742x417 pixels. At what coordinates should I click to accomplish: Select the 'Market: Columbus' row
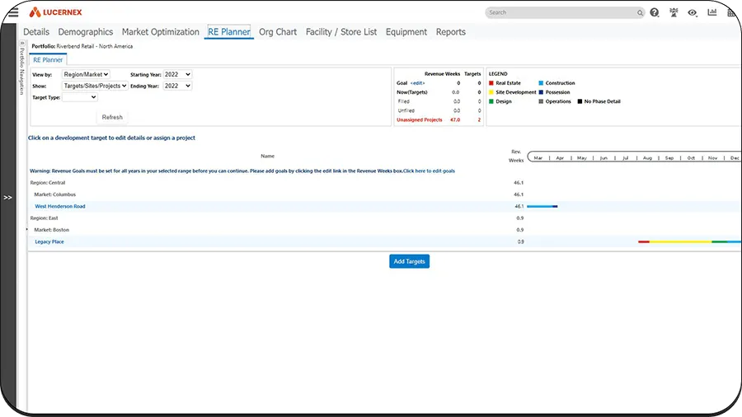55,194
